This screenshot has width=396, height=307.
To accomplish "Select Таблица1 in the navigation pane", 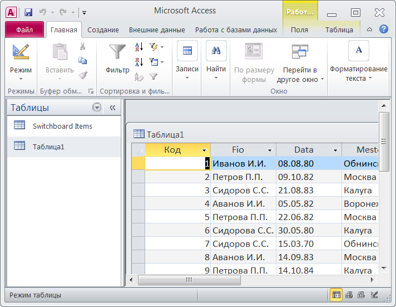I will (64, 147).
